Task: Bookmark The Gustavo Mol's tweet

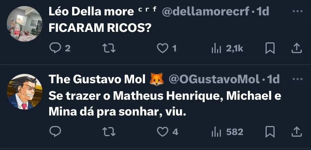Action: click(270, 132)
